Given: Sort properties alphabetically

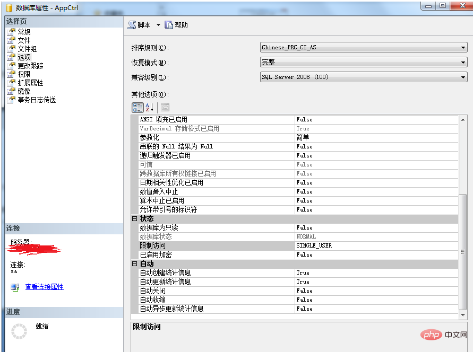Looking at the screenshot, I should click(150, 108).
